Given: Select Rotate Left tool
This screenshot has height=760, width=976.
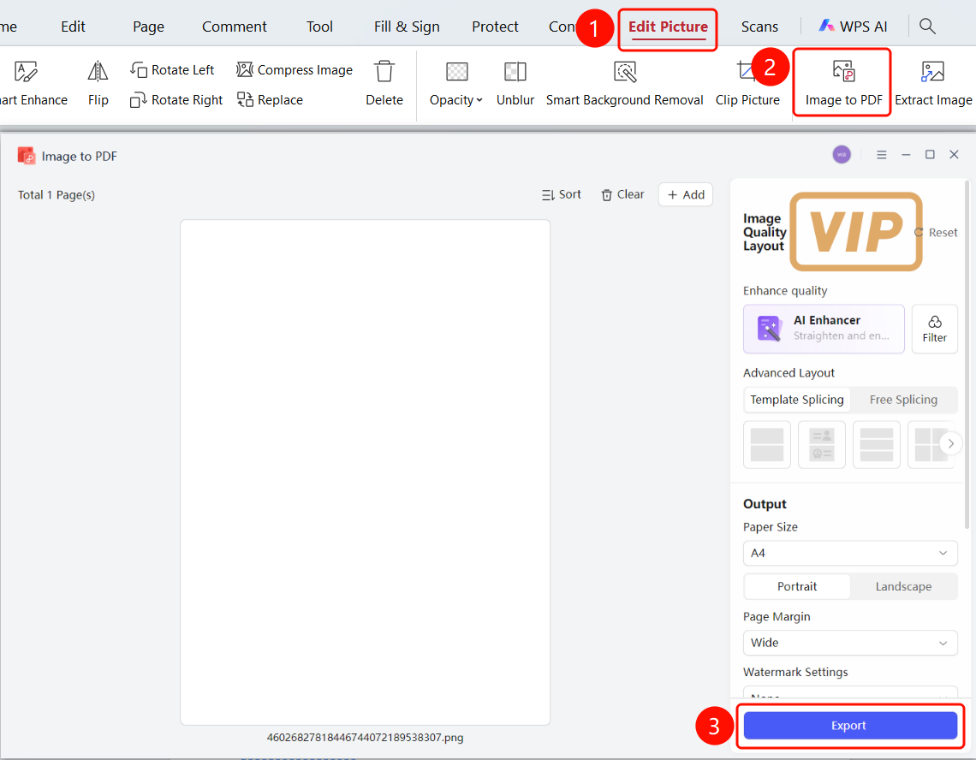Looking at the screenshot, I should [x=172, y=69].
